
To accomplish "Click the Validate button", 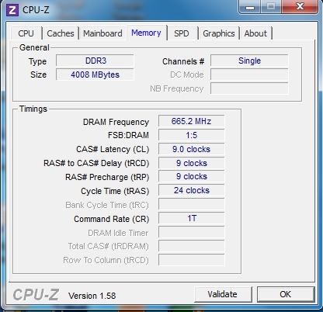I will (223, 294).
